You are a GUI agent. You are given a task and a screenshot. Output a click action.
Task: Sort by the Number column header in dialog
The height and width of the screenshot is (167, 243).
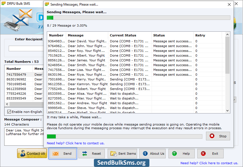coord(56,35)
